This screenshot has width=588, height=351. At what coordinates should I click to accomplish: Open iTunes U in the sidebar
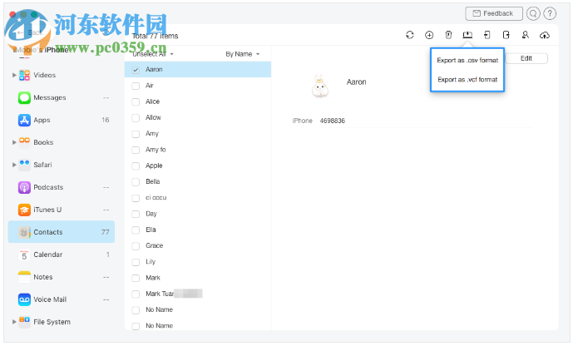tap(61, 210)
